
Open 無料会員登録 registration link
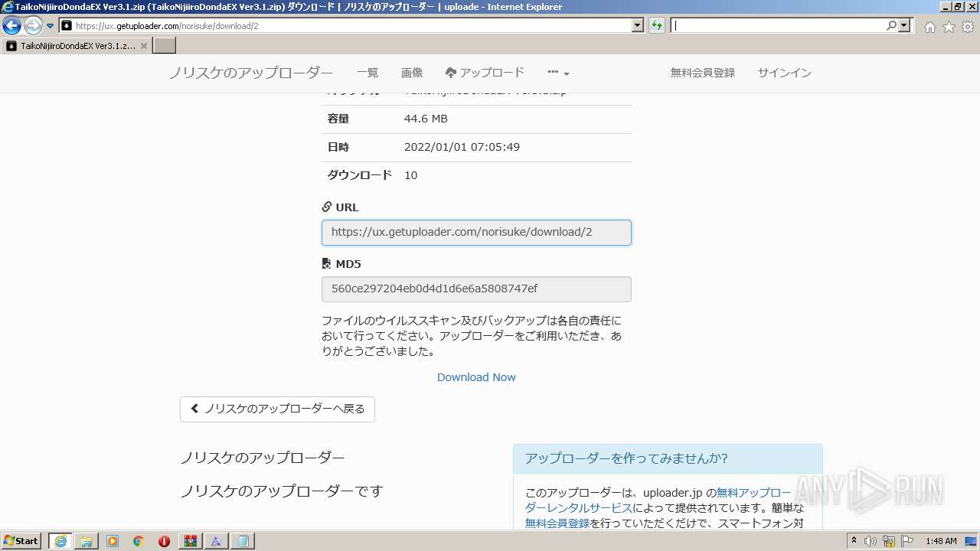tap(703, 73)
